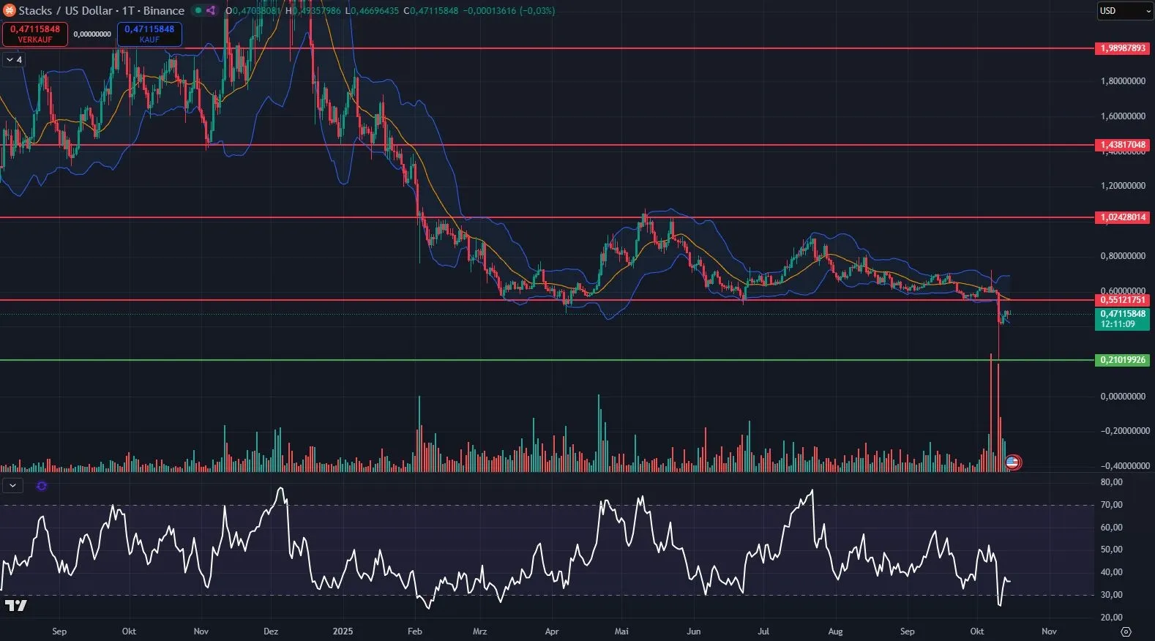Click the TradingView logo
This screenshot has height=641, width=1155.
(15, 605)
